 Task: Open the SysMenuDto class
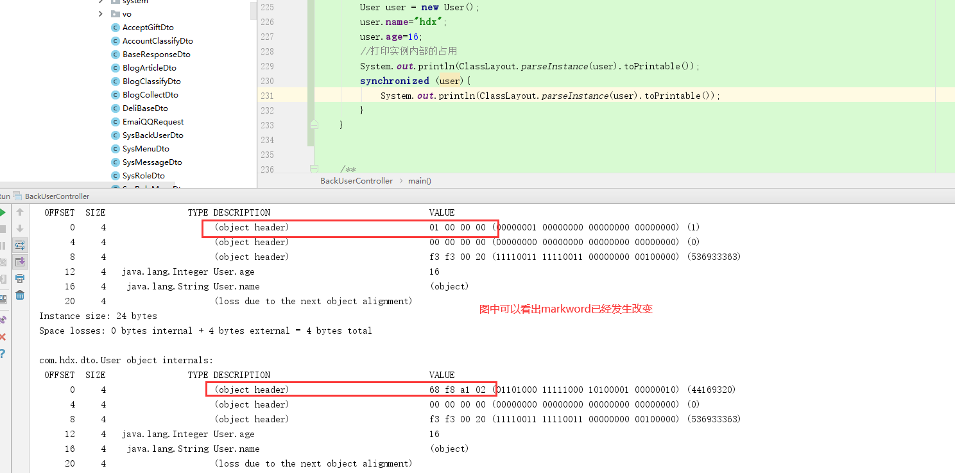(x=144, y=148)
